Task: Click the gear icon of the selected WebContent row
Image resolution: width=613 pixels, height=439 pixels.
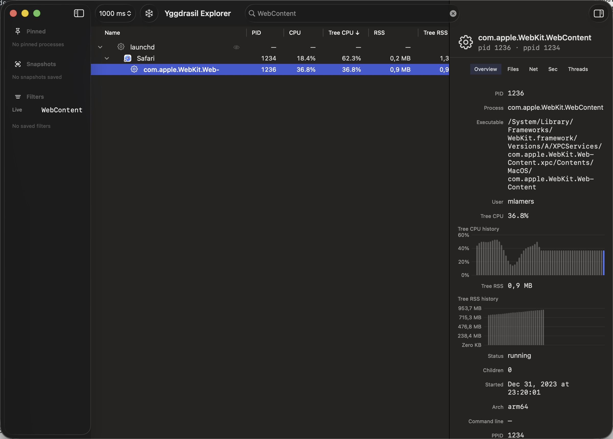Action: (134, 69)
